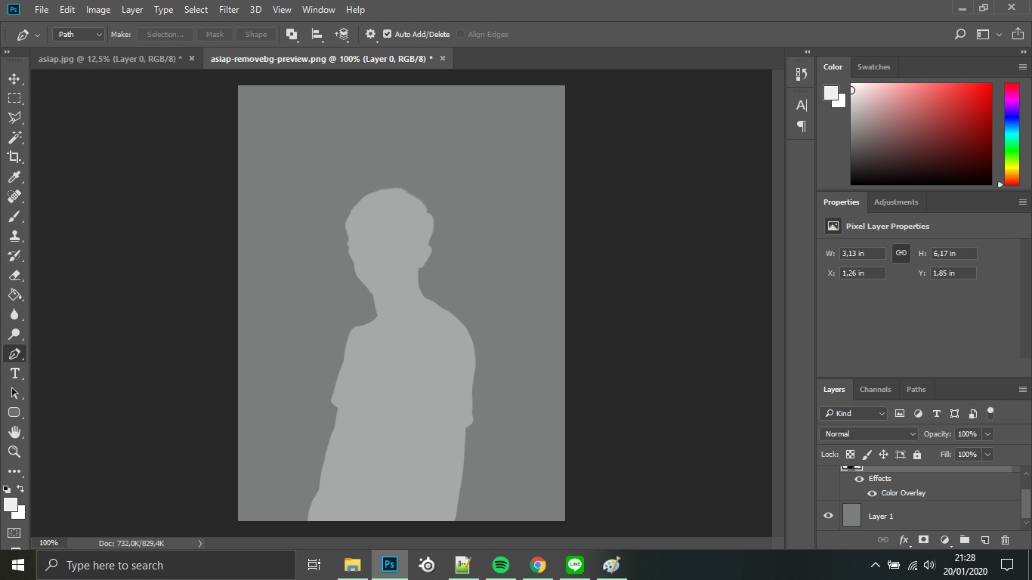Image resolution: width=1032 pixels, height=580 pixels.
Task: Enable the Align Edges checkbox
Action: (x=460, y=34)
